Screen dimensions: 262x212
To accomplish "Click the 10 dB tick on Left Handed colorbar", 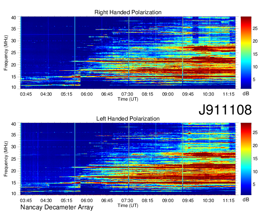I will pos(255,172).
